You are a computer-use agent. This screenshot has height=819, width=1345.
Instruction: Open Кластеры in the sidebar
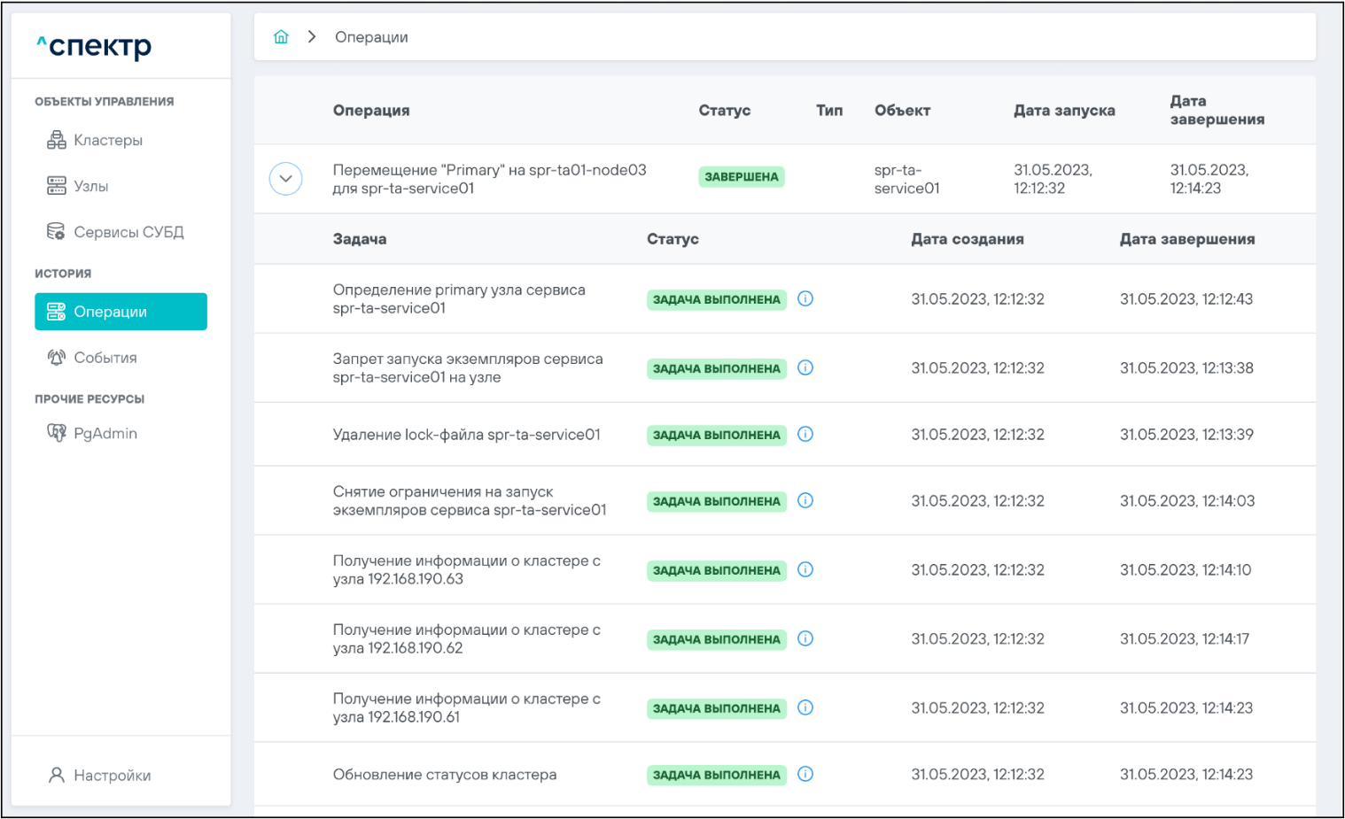pos(107,140)
